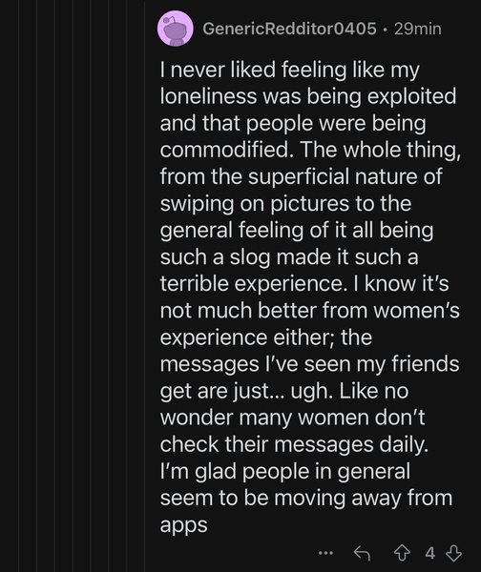This screenshot has height=572, width=481.
Task: Tap the text 'women's experience either'
Action: click(x=310, y=324)
